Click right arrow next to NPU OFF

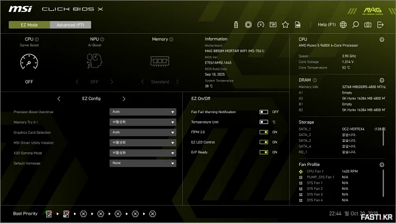pyautogui.click(x=112, y=82)
